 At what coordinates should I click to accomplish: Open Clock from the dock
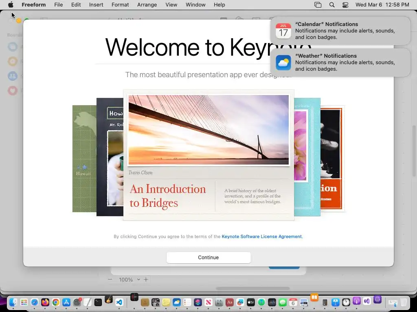point(346,302)
